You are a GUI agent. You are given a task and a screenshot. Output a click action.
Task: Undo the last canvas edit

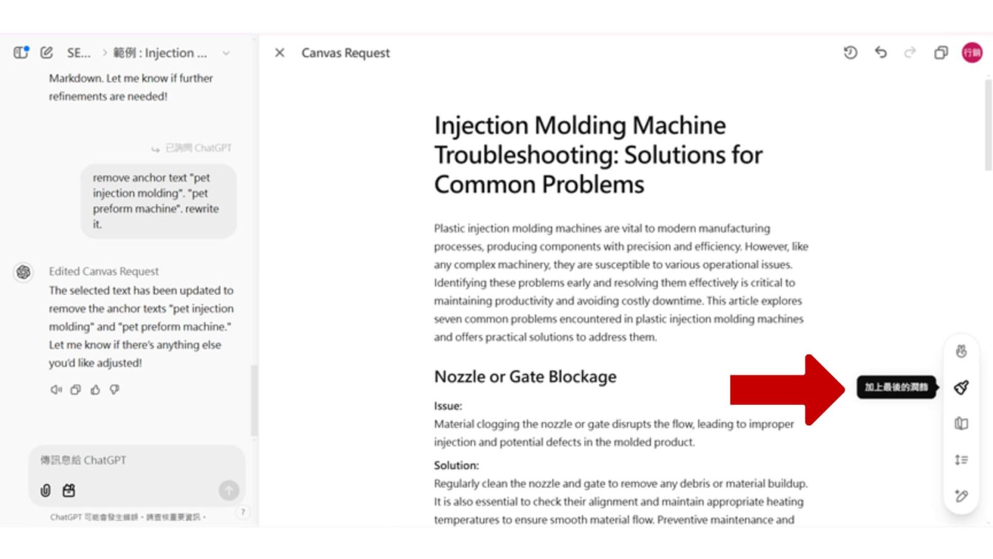click(x=881, y=53)
